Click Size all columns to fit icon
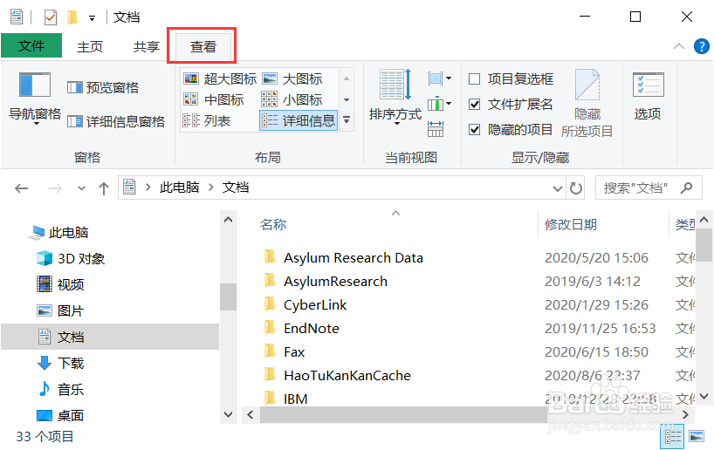Screen dimensions: 714x450 [436, 129]
